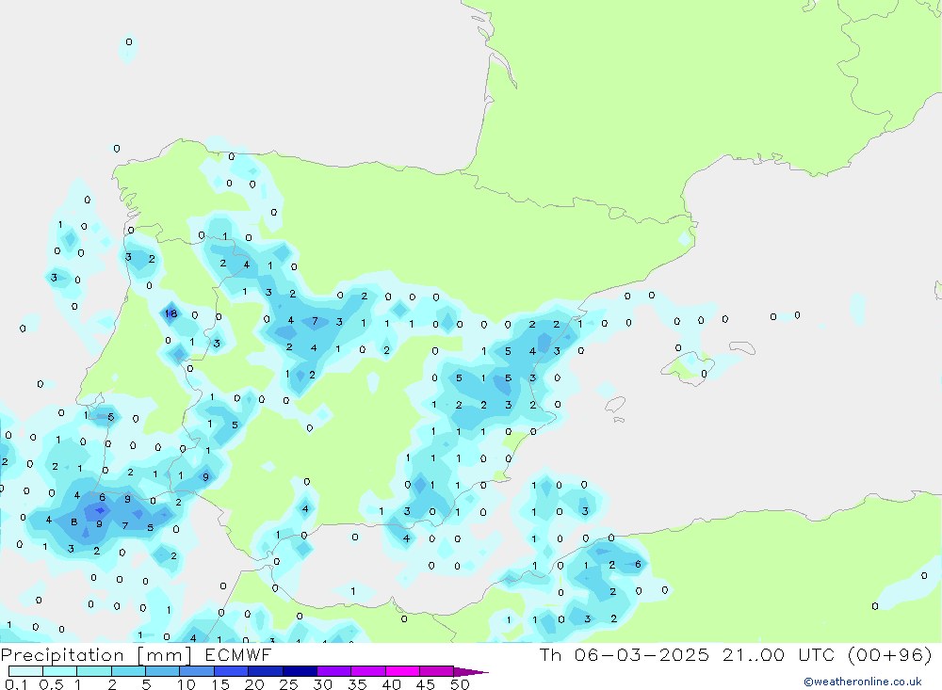Click the legend label '30'
Screen dimensions: 942x690
[323, 684]
